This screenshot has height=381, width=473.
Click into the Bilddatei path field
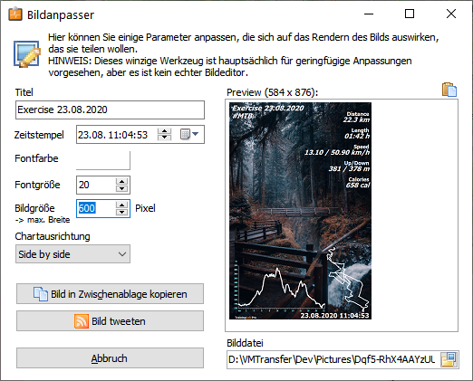333,359
